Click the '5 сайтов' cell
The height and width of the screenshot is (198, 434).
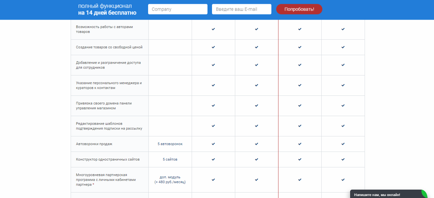(170, 159)
